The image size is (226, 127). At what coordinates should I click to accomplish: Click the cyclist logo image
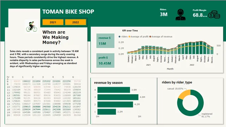click(x=32, y=26)
